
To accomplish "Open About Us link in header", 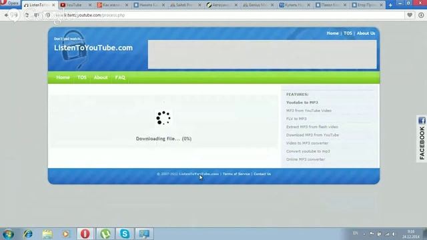I will click(x=366, y=33).
